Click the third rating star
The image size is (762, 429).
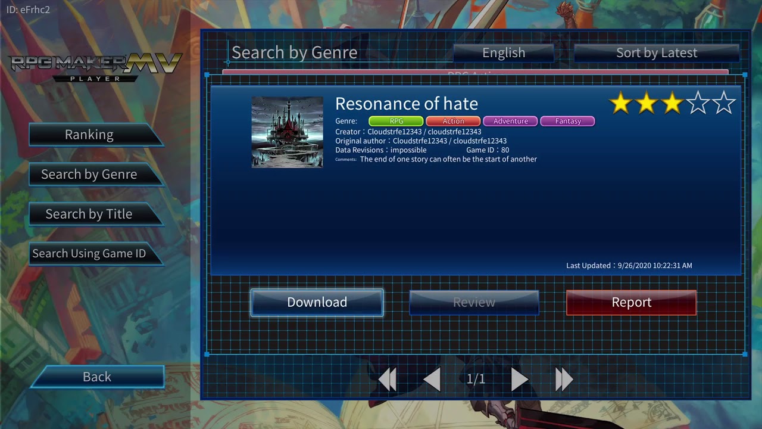point(672,103)
